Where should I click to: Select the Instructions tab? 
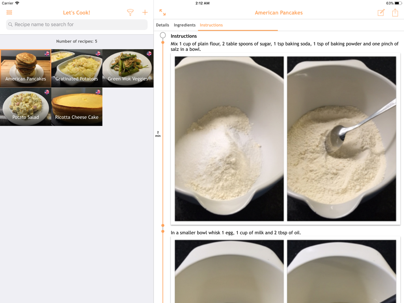(x=211, y=25)
